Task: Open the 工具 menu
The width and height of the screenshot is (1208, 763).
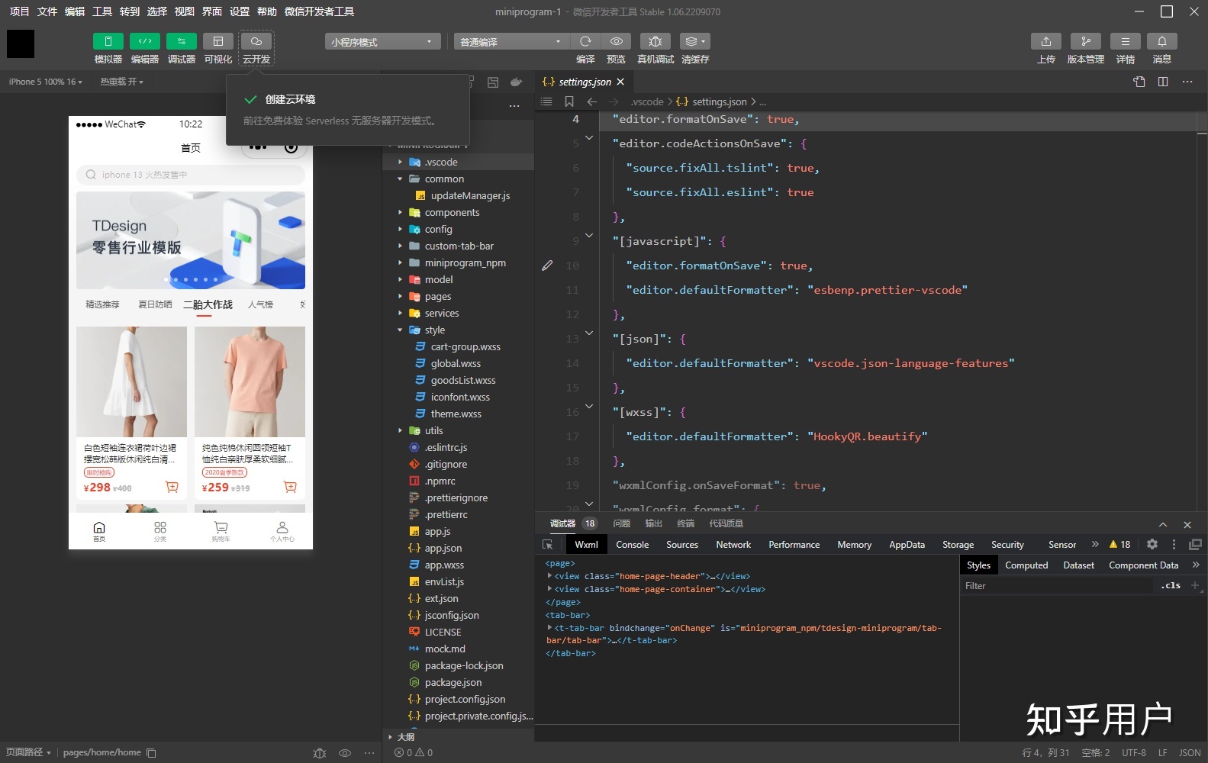Action: tap(102, 11)
